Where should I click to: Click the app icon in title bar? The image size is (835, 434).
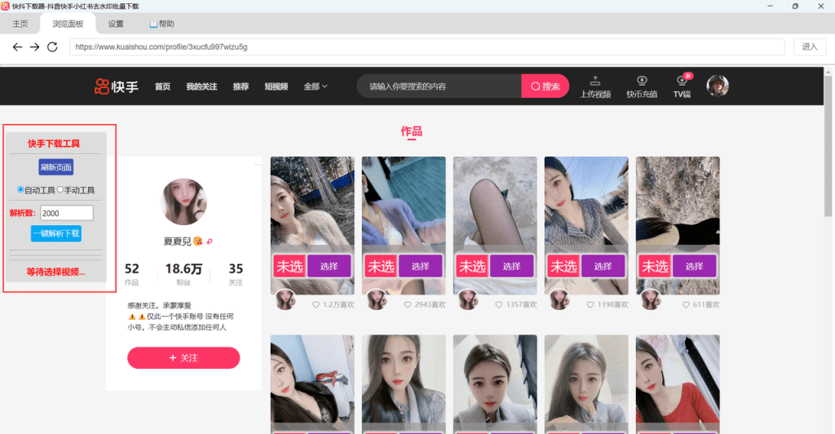6,7
